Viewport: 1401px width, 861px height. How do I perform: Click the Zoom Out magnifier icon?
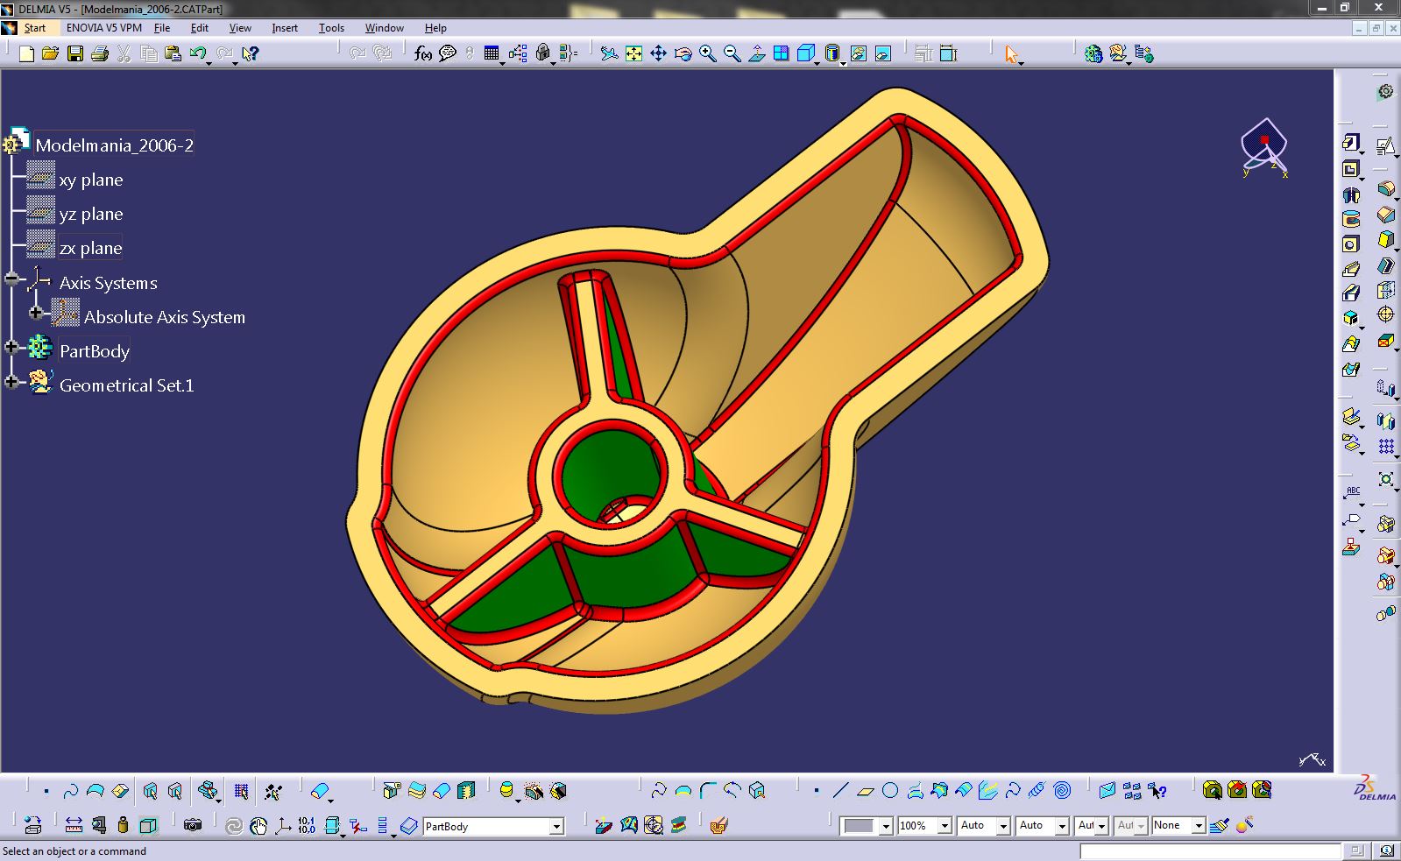pos(732,54)
